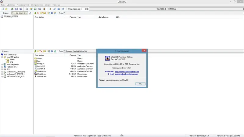244x137 pixels.
Task: Sort upper list by LBA column
Action: pos(118,17)
